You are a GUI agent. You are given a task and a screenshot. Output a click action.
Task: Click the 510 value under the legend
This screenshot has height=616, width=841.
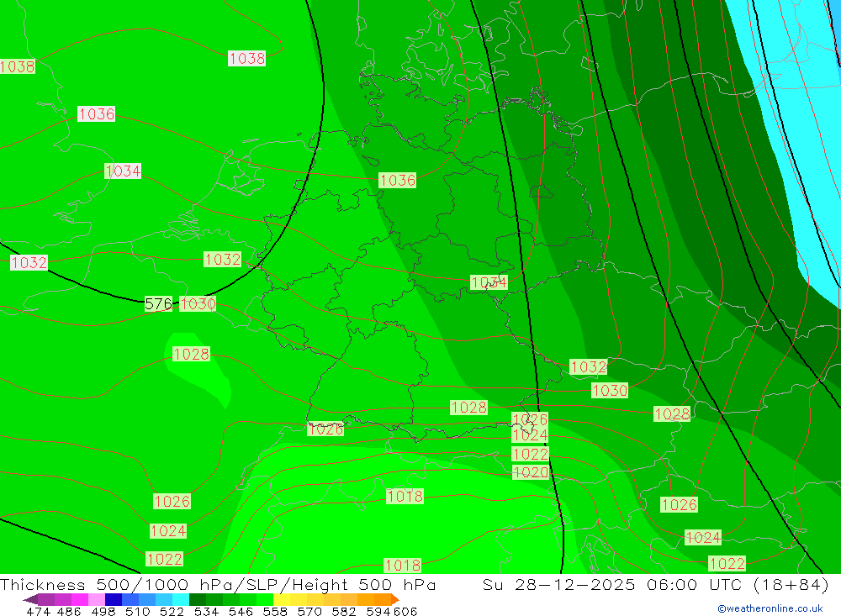137,611
